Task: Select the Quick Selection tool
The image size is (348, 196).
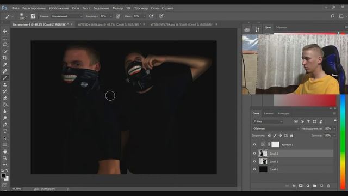Action: pos(5,51)
